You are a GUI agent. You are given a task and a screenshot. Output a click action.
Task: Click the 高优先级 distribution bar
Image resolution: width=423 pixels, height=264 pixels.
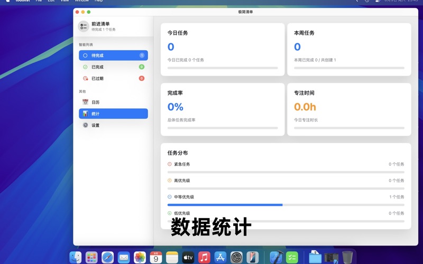(286, 188)
